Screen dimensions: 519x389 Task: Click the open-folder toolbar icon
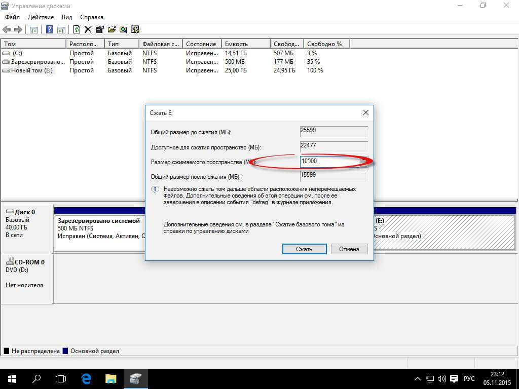[112, 30]
